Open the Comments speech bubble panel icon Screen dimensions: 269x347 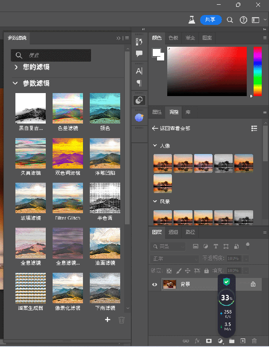coord(139,54)
